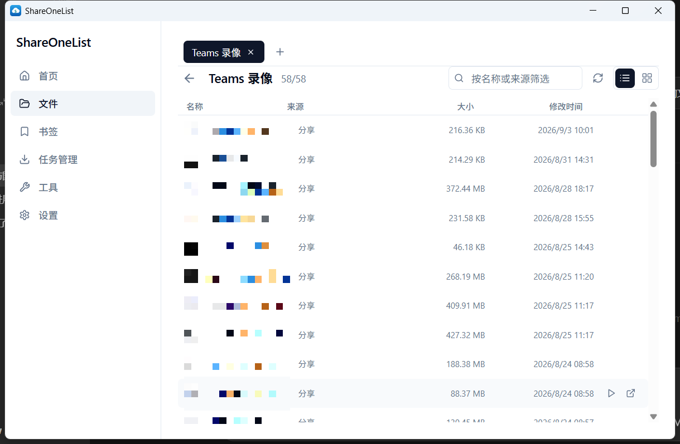
Task: Switch to list view
Action: [x=625, y=79]
